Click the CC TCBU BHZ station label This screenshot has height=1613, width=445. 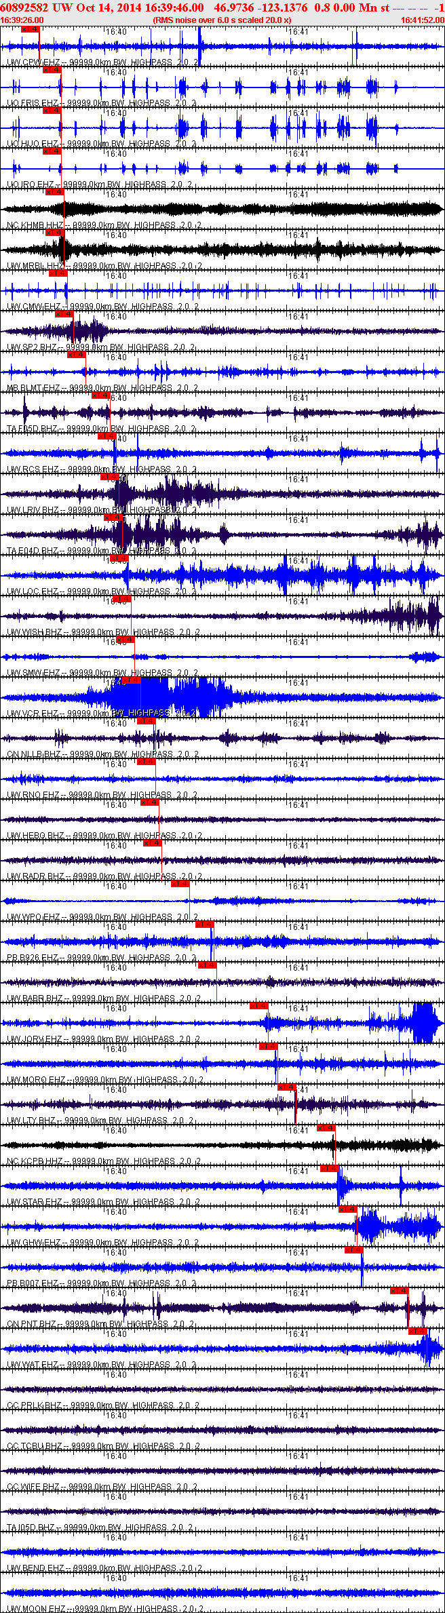(34, 1446)
